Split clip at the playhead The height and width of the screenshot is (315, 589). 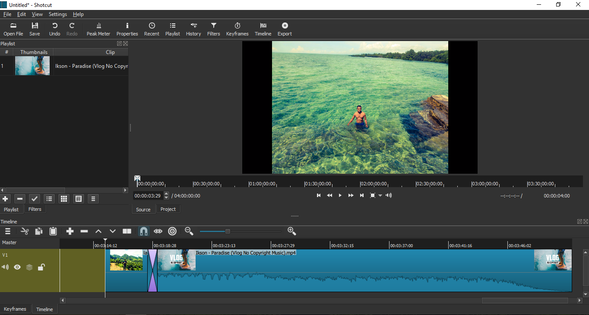(127, 232)
